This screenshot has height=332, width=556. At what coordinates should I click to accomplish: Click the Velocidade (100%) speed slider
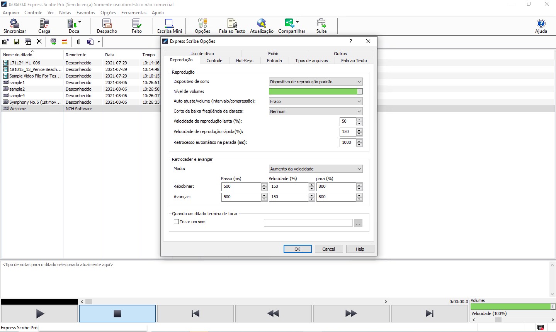click(513, 320)
